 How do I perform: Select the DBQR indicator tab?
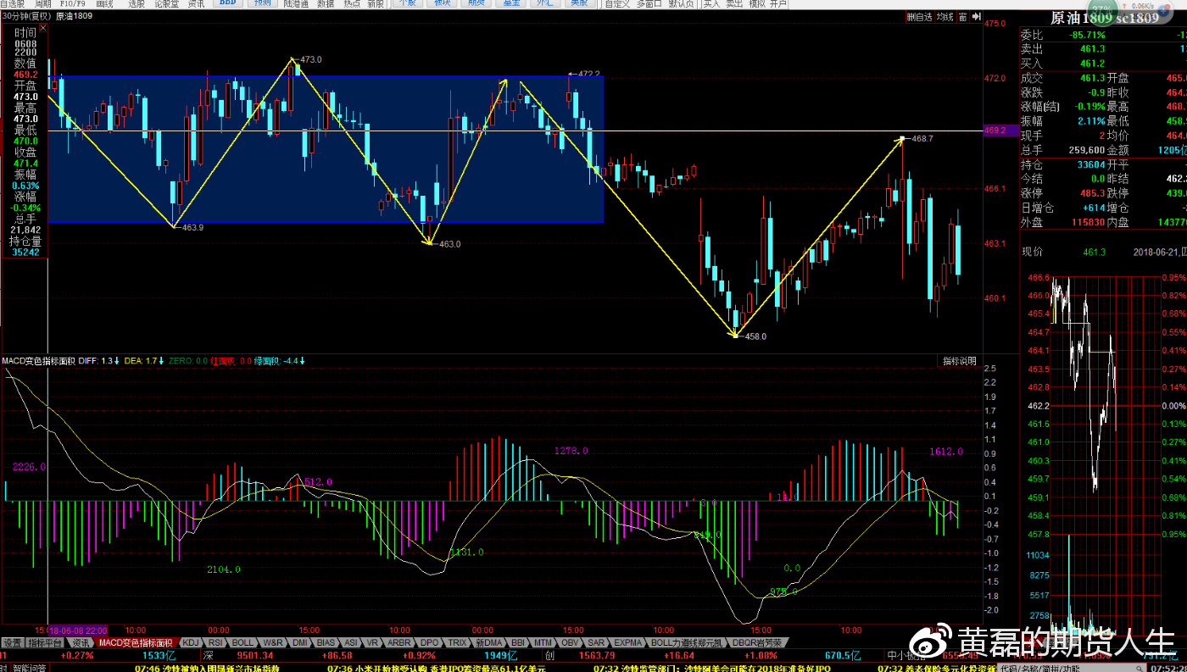pyautogui.click(x=756, y=643)
